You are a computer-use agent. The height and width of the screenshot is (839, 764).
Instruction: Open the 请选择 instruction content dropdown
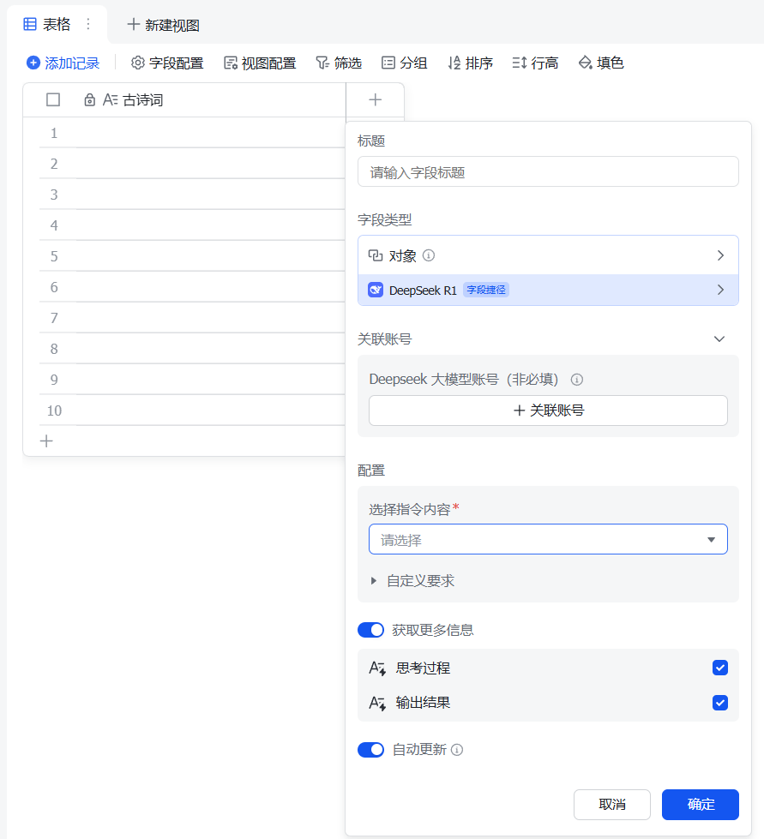coord(548,539)
